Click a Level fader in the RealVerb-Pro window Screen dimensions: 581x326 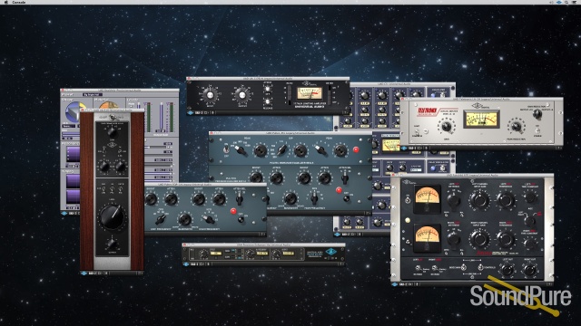(x=162, y=117)
